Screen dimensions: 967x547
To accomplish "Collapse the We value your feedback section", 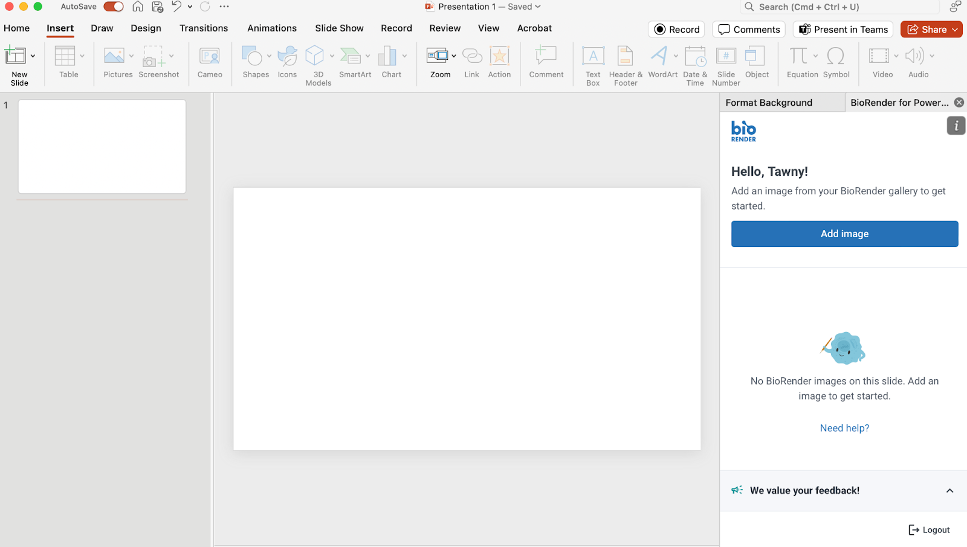I will click(x=950, y=491).
